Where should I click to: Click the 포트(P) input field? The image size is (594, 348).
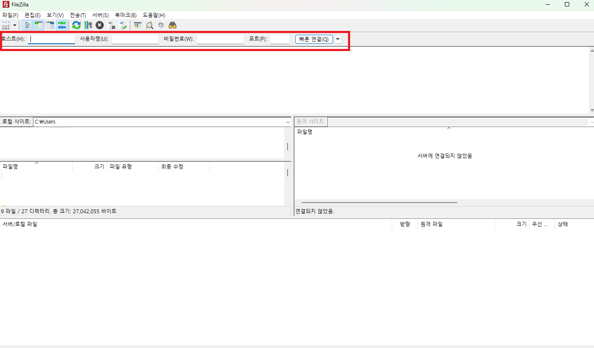(280, 39)
